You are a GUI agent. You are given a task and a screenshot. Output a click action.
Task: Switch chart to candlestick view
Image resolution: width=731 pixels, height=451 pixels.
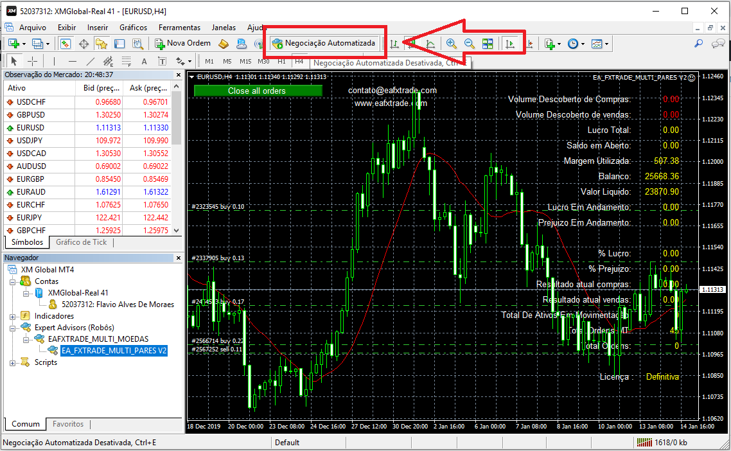click(411, 43)
